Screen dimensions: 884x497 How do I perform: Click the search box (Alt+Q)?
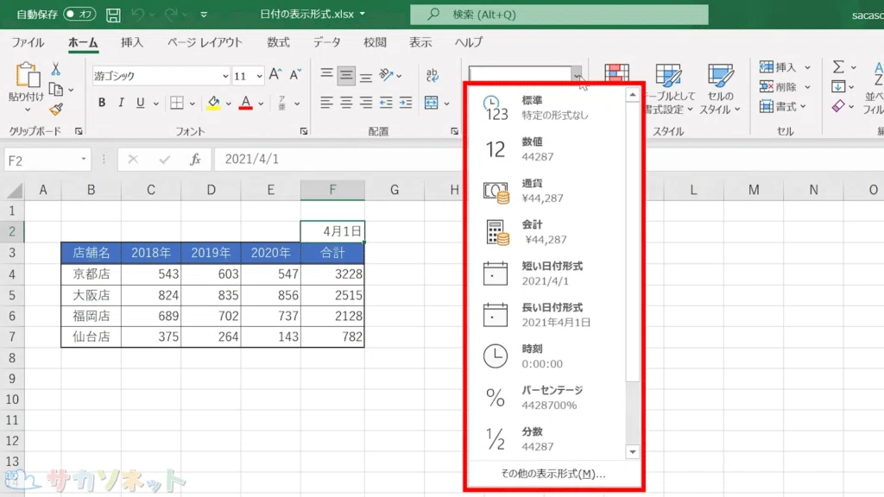[559, 15]
